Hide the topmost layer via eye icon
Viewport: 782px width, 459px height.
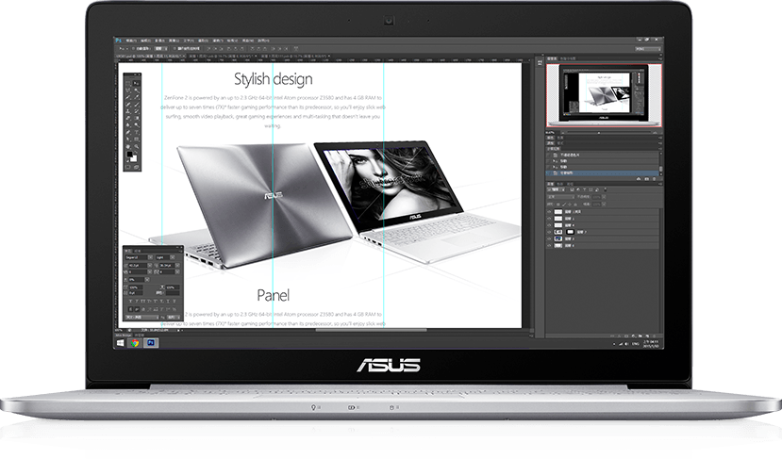(x=549, y=212)
